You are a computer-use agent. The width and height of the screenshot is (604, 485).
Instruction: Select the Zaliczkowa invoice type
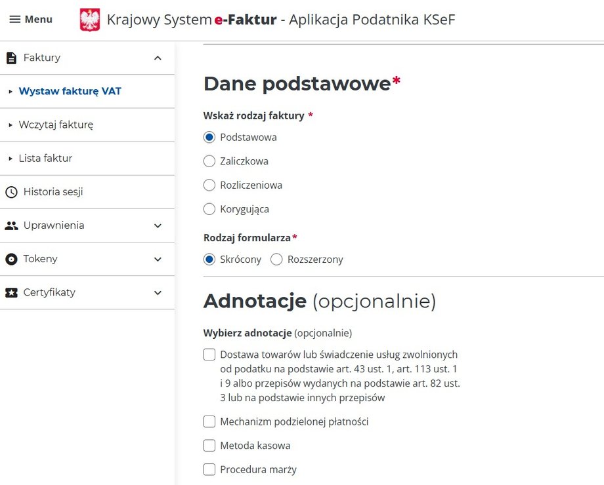(209, 161)
